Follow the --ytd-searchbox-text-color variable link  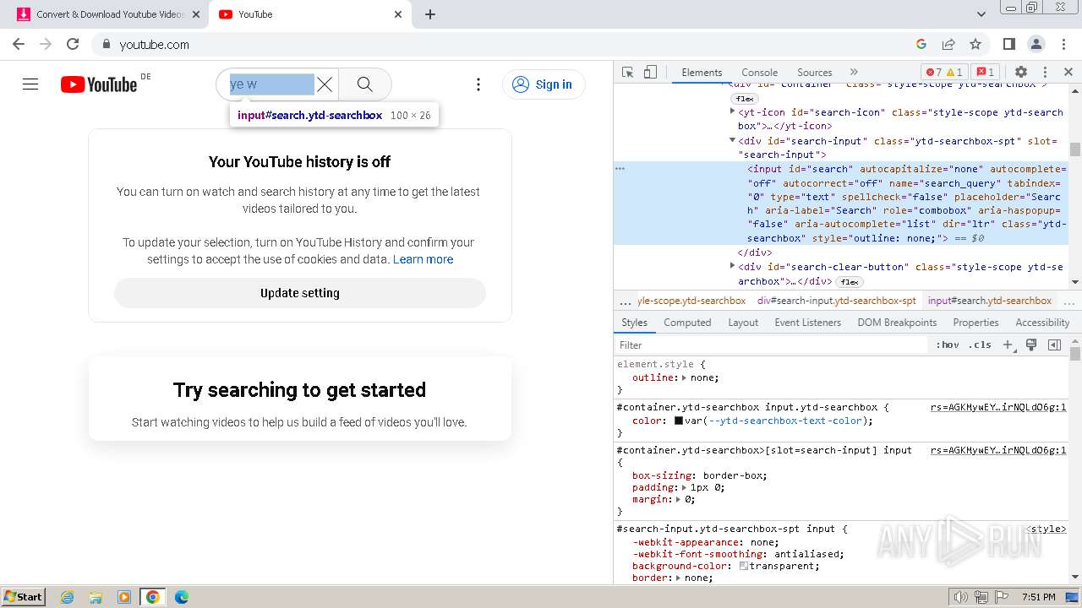coord(784,421)
